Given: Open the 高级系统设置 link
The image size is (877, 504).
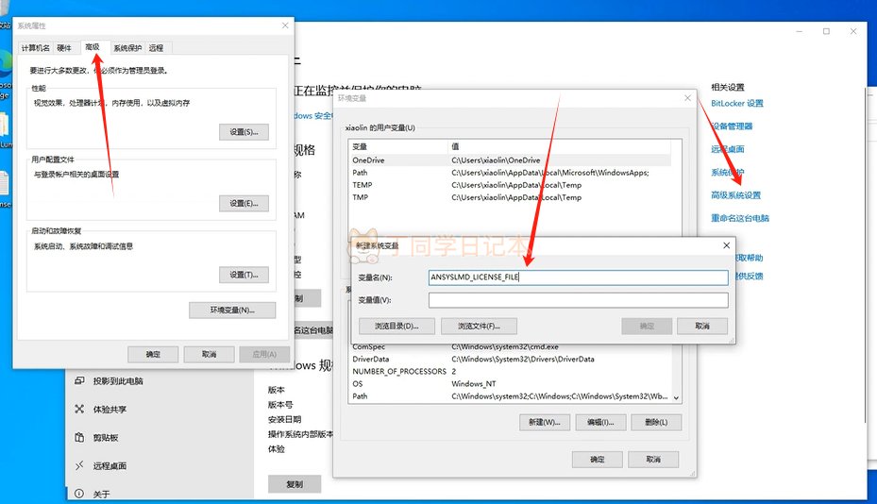Looking at the screenshot, I should pyautogui.click(x=736, y=195).
